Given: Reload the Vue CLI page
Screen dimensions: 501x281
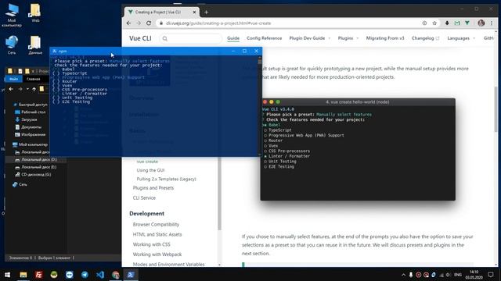Looking at the screenshot, I should pos(149,23).
